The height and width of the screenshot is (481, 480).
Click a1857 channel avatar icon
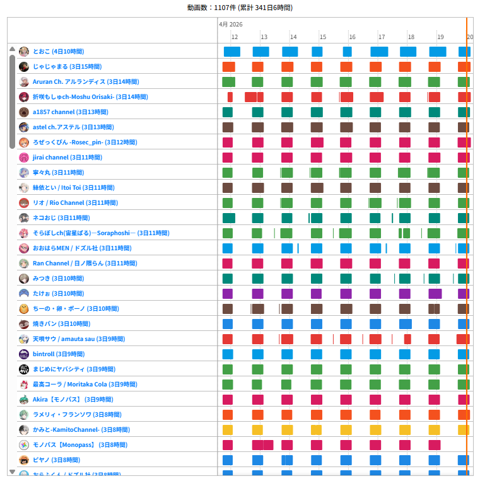(24, 112)
